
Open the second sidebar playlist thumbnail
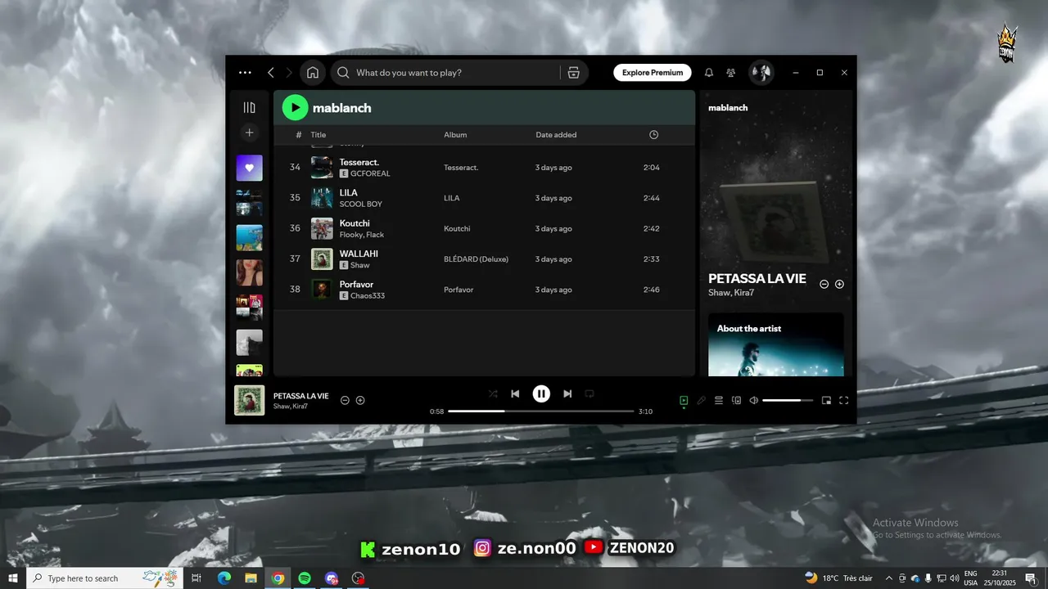250,203
